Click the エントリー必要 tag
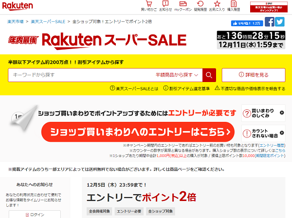The height and width of the screenshot is (218, 292). point(129,211)
